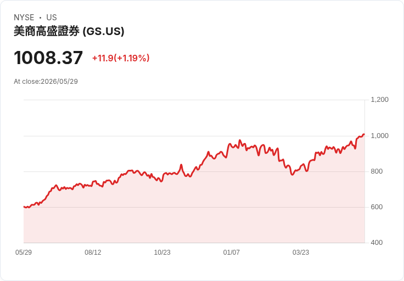Click the NYSE exchange label
Viewport: 404px width, 281px height.
(24, 17)
